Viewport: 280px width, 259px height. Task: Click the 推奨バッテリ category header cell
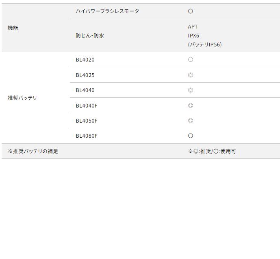[x=22, y=98]
